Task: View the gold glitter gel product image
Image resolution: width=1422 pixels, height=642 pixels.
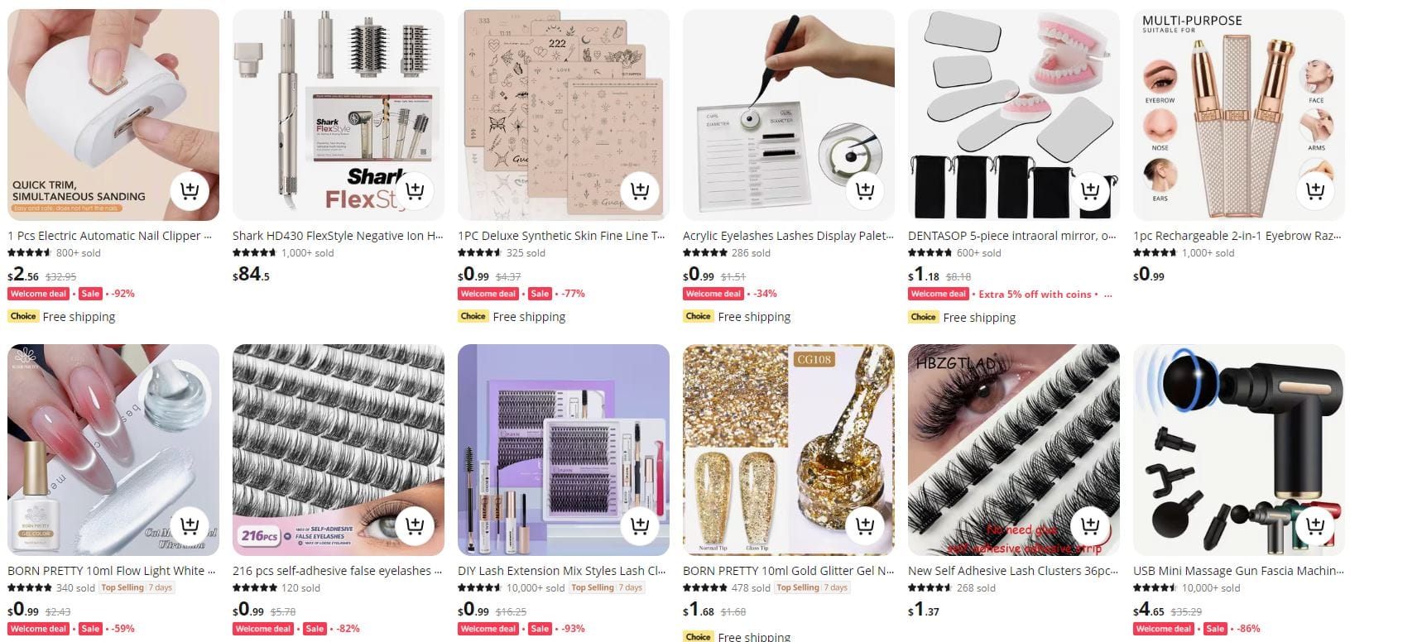Action: click(789, 450)
